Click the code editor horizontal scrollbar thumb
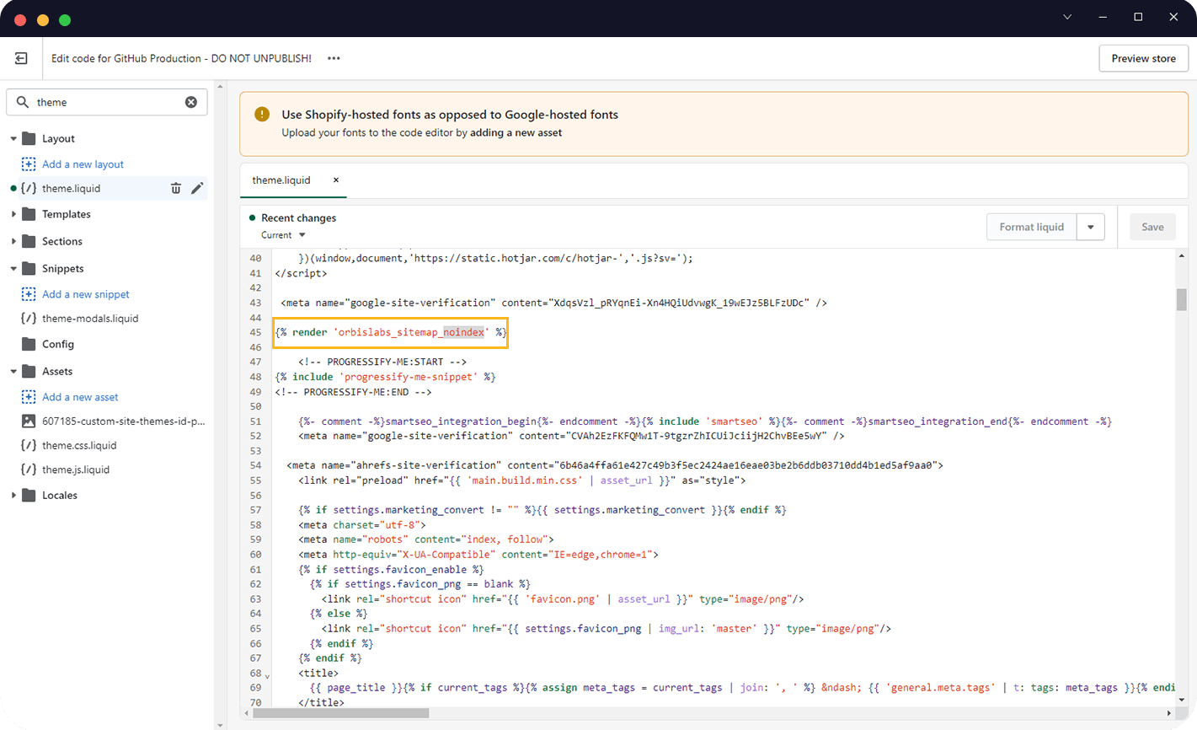Viewport: 1197px width, 730px height. coord(340,713)
